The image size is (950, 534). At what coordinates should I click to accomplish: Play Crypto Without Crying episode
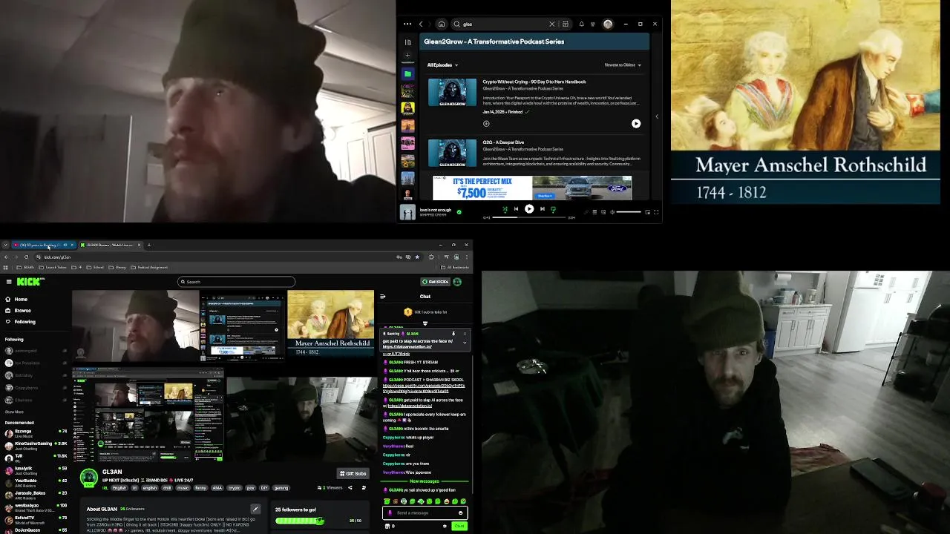tap(636, 124)
